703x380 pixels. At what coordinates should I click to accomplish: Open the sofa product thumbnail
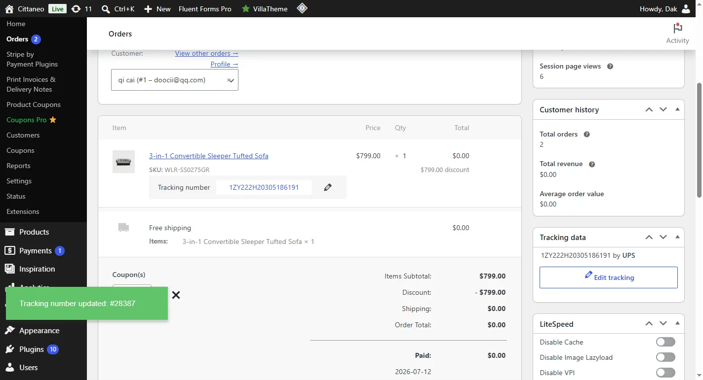coord(123,162)
